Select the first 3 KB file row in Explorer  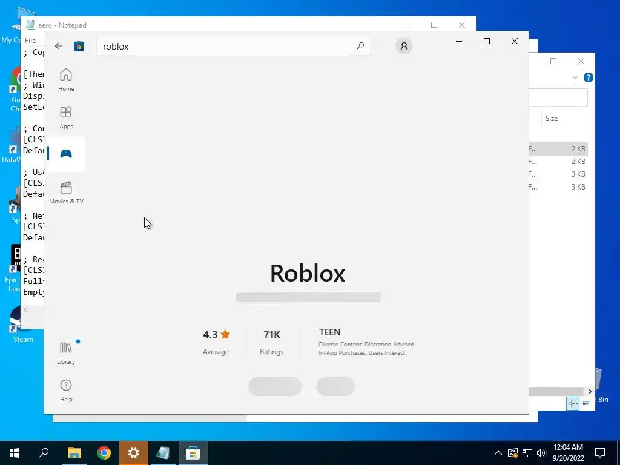558,174
